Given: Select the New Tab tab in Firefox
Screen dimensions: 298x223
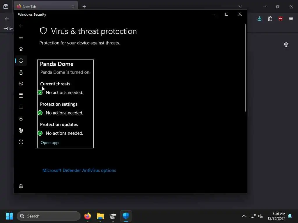Looking at the screenshot, I should coord(46,6).
